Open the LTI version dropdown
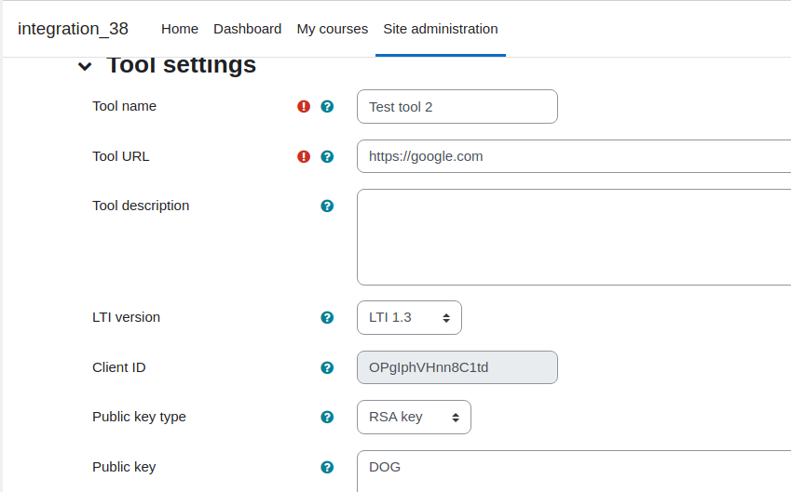This screenshot has width=791, height=492. (409, 317)
